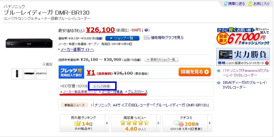Select the remote control thumbnail image
The height and width of the screenshot is (137, 274).
[x=17, y=74]
